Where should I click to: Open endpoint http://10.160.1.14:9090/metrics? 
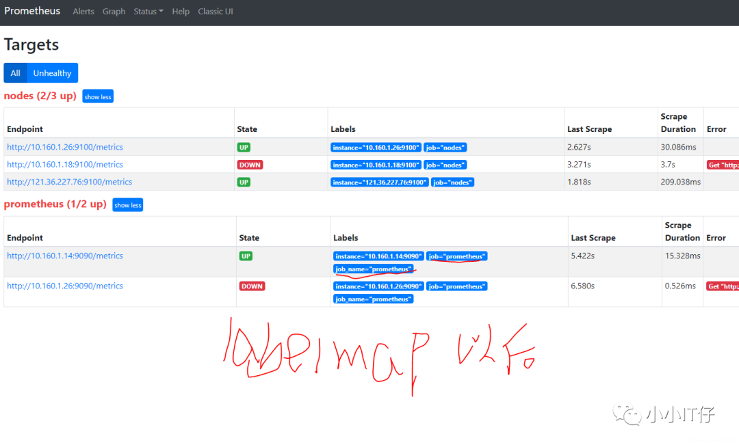tap(65, 256)
